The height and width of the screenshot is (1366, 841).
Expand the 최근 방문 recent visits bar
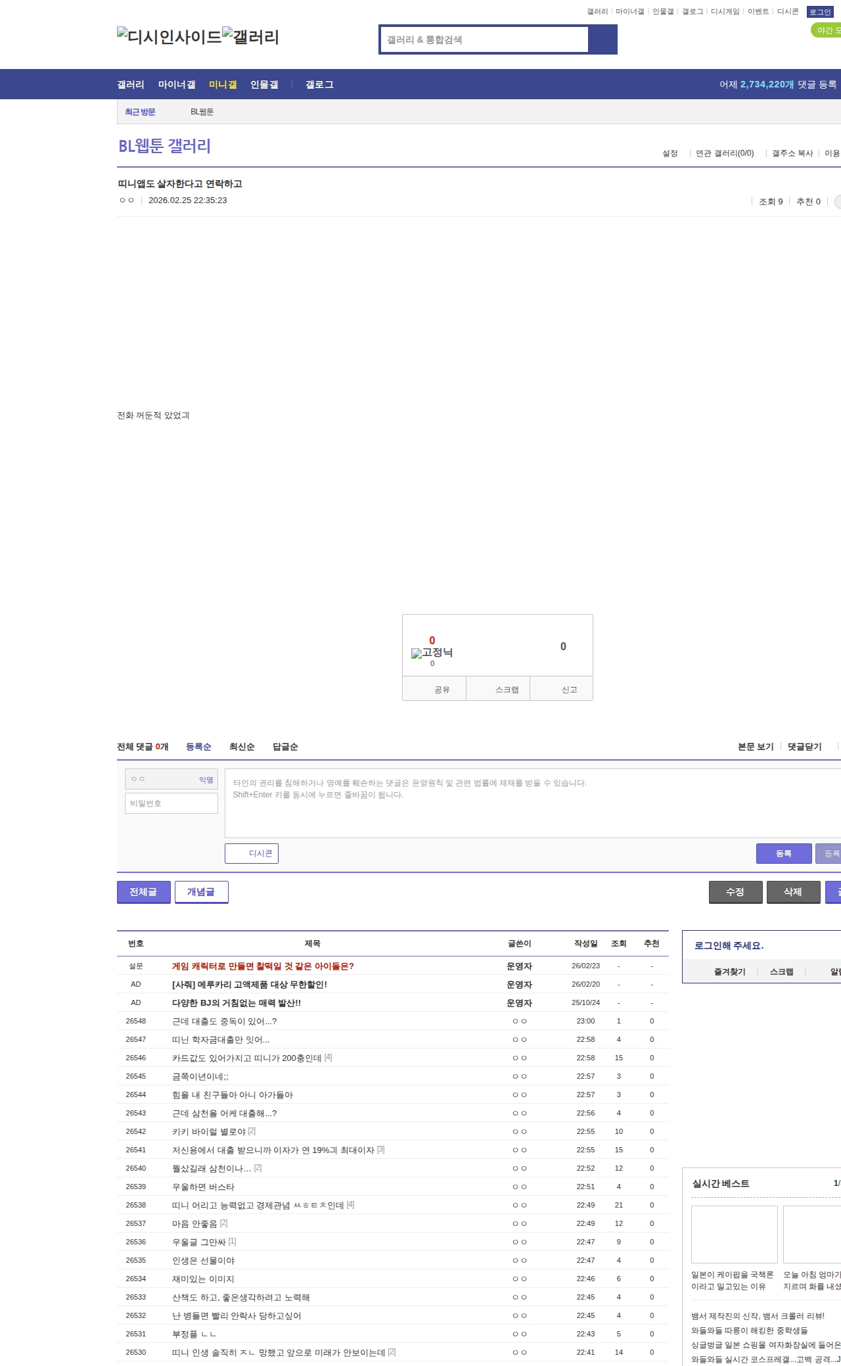140,112
